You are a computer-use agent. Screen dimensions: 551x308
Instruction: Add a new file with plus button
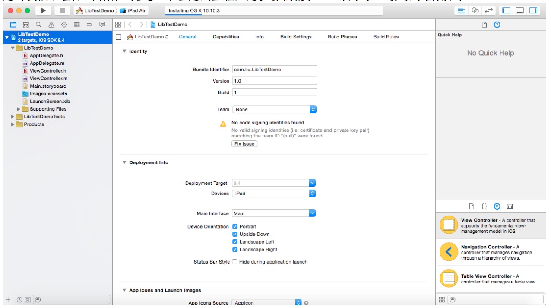[x=8, y=299]
